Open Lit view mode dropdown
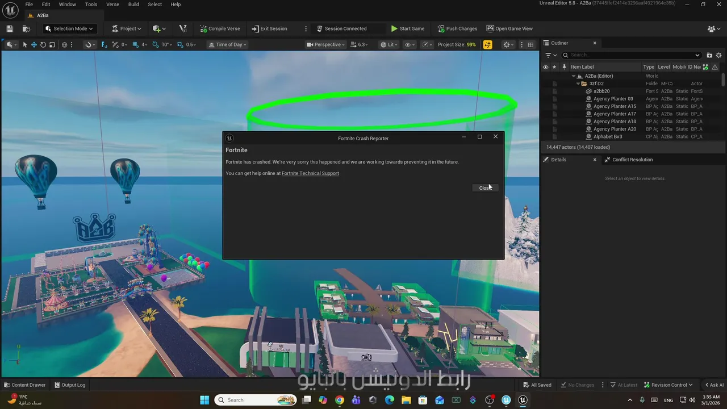This screenshot has width=727, height=409. [390, 44]
